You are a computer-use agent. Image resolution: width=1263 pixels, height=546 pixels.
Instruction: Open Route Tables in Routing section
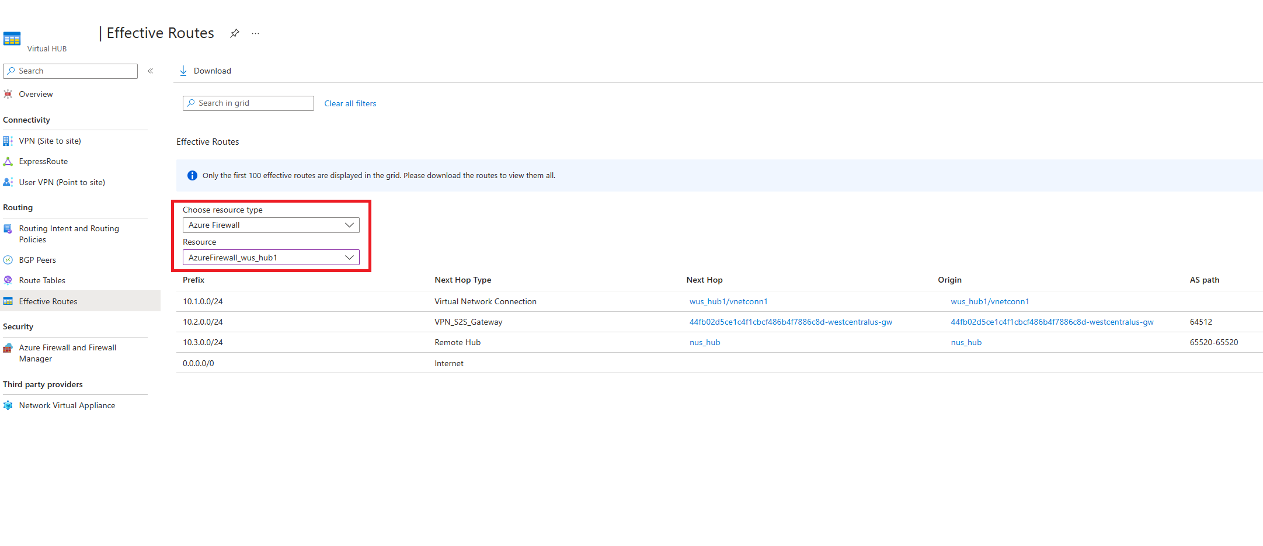[x=41, y=280]
